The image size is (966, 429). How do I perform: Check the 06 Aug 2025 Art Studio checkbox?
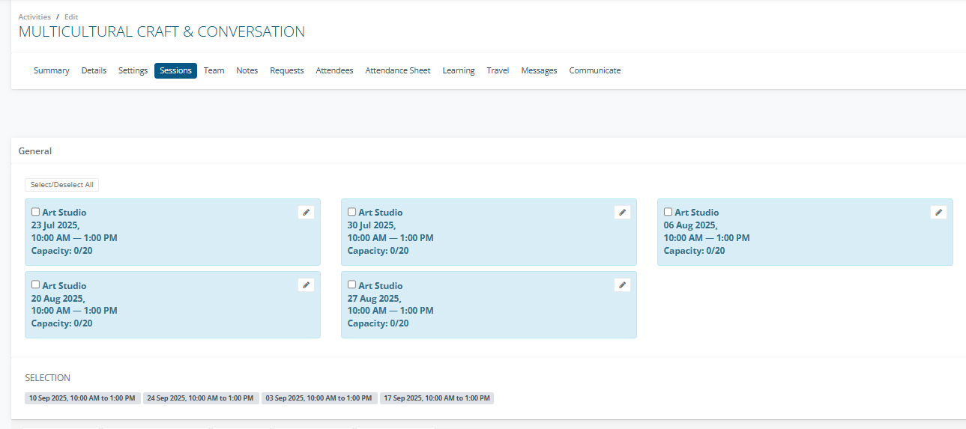(x=668, y=212)
